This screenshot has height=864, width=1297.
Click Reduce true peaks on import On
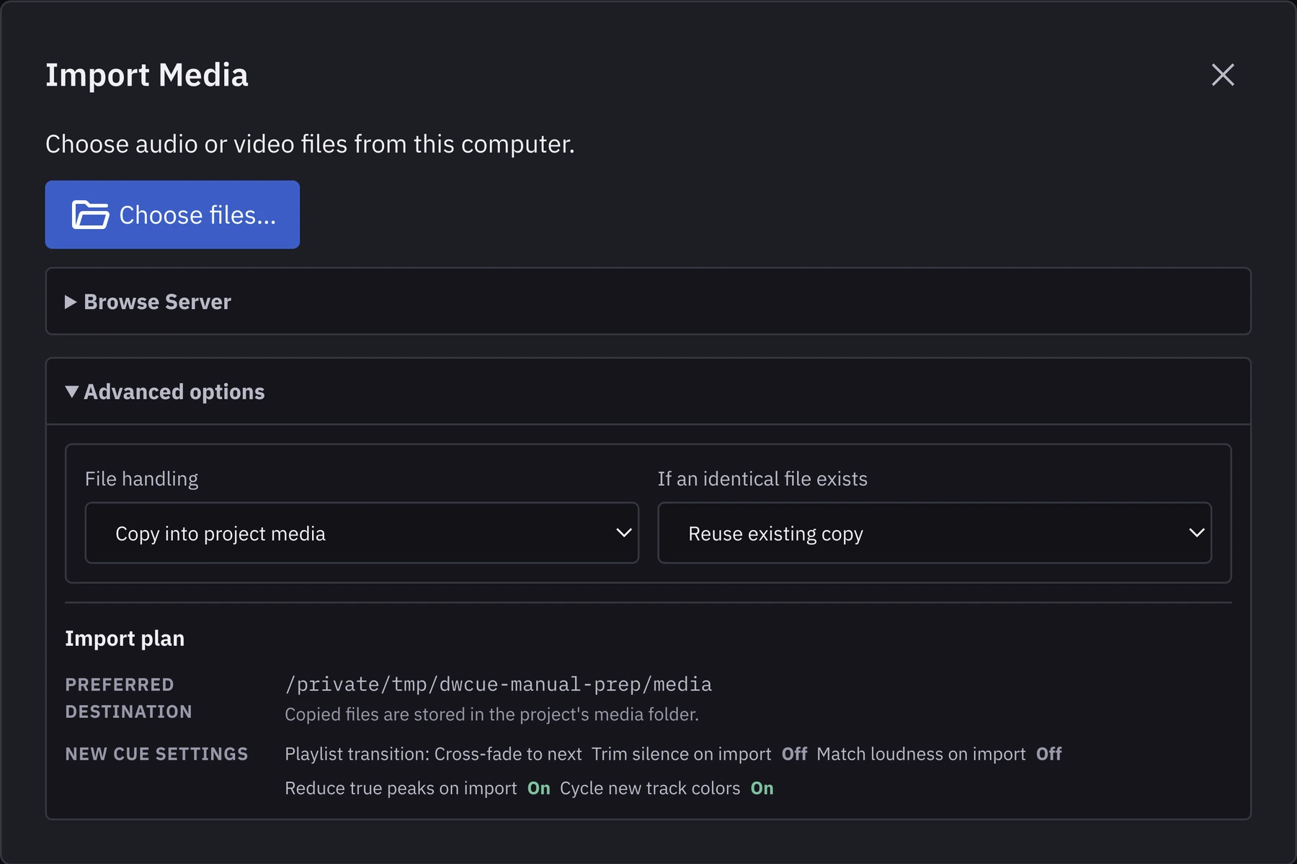point(417,788)
